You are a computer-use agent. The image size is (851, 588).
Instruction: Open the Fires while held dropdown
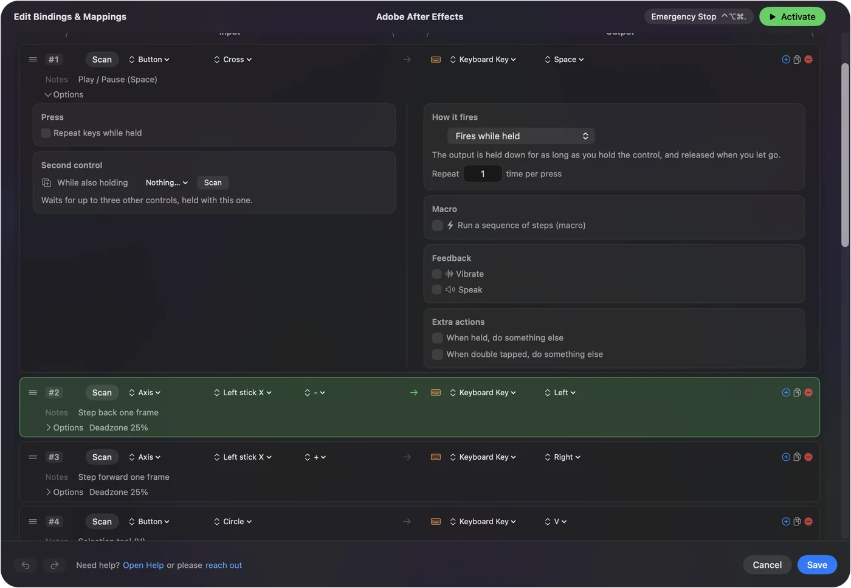coord(521,136)
